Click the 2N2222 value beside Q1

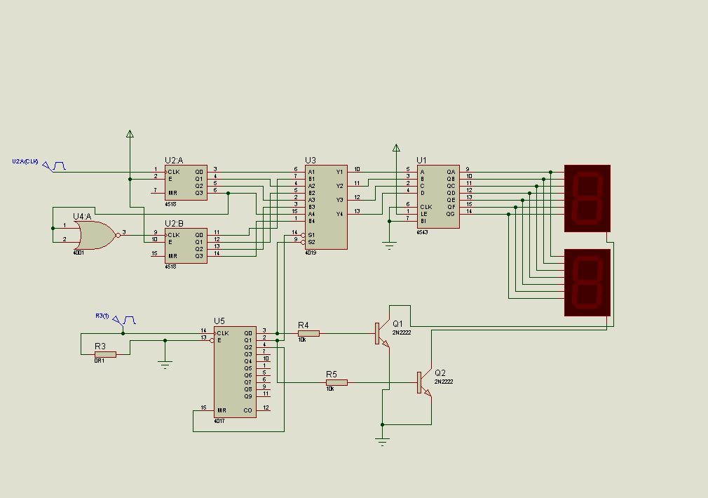click(402, 332)
